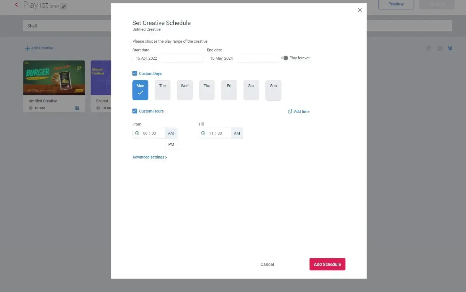The image size is (466, 292).
Task: Select the Sat day button
Action: [251, 90]
